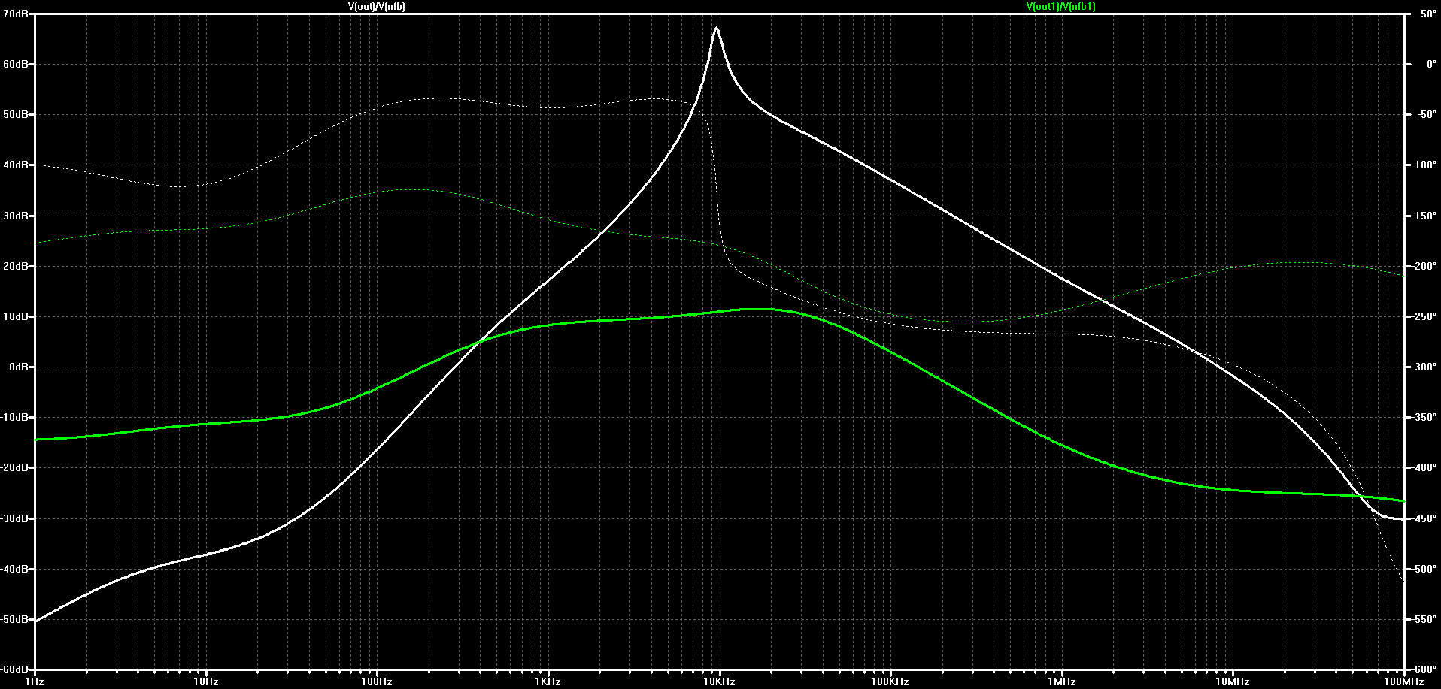This screenshot has width=1441, height=689.
Task: Select the "10KHz" frequency axis label
Action: (719, 681)
